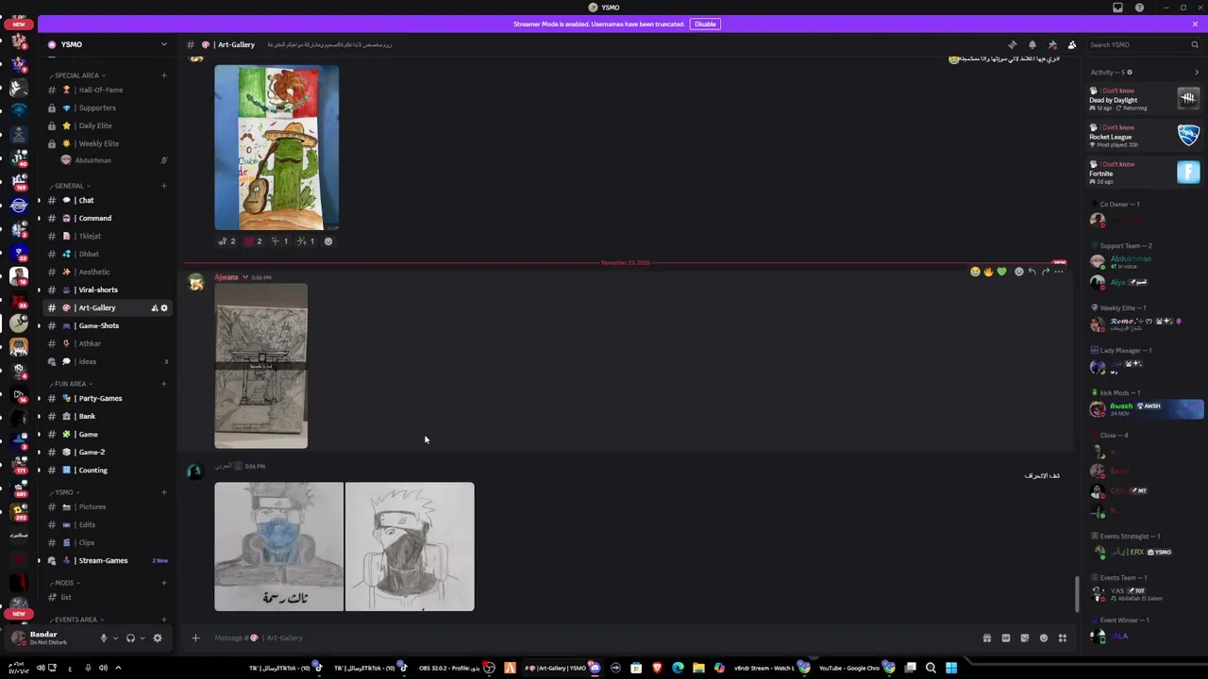The width and height of the screenshot is (1208, 679).
Task: Open the cactus Mexico flag painting
Action: pyautogui.click(x=277, y=147)
